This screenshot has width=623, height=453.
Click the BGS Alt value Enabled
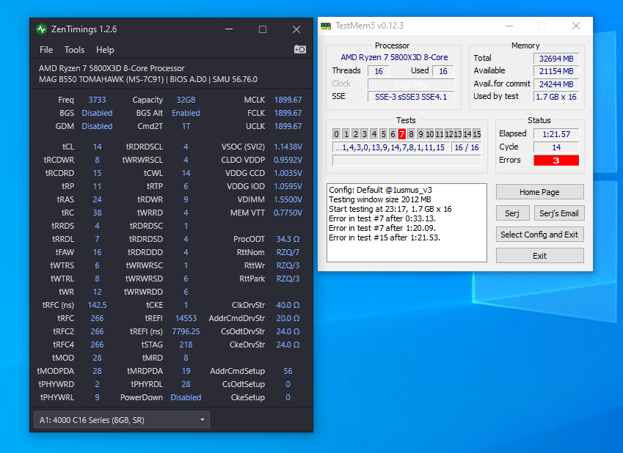[186, 113]
